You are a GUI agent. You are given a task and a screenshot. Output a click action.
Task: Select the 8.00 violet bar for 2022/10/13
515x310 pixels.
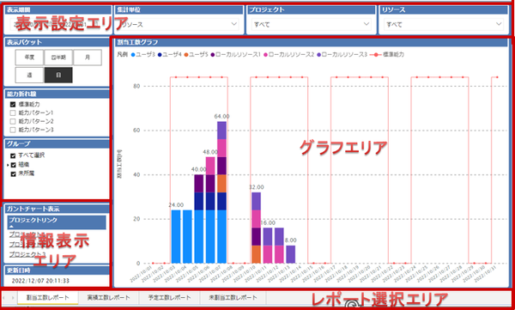tap(291, 254)
